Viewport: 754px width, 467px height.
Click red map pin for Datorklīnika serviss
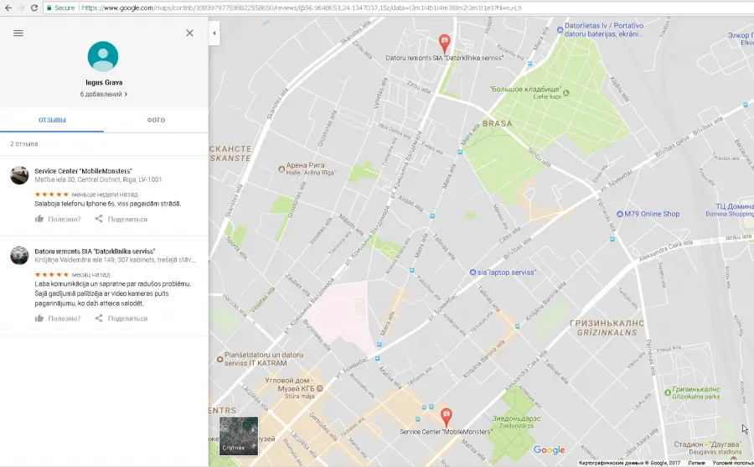tap(445, 44)
